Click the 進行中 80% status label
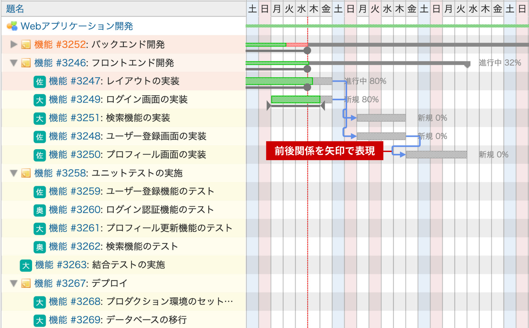Screen dimensions: 529x328 coord(365,81)
